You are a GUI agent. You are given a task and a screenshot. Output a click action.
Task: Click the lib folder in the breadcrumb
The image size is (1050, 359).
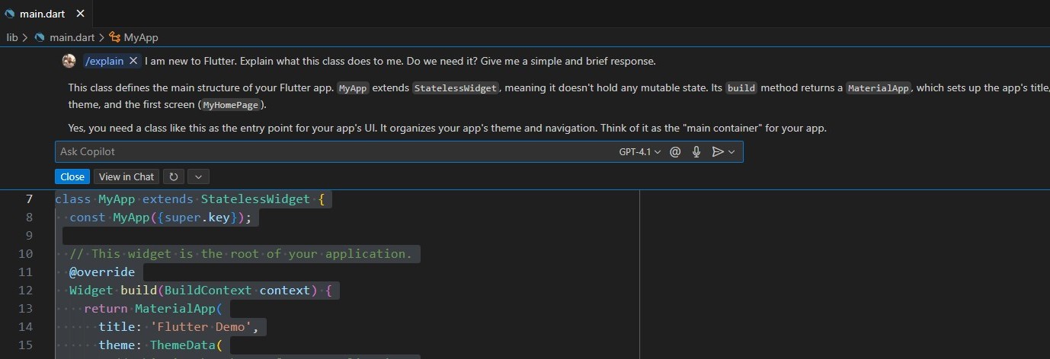pos(12,37)
